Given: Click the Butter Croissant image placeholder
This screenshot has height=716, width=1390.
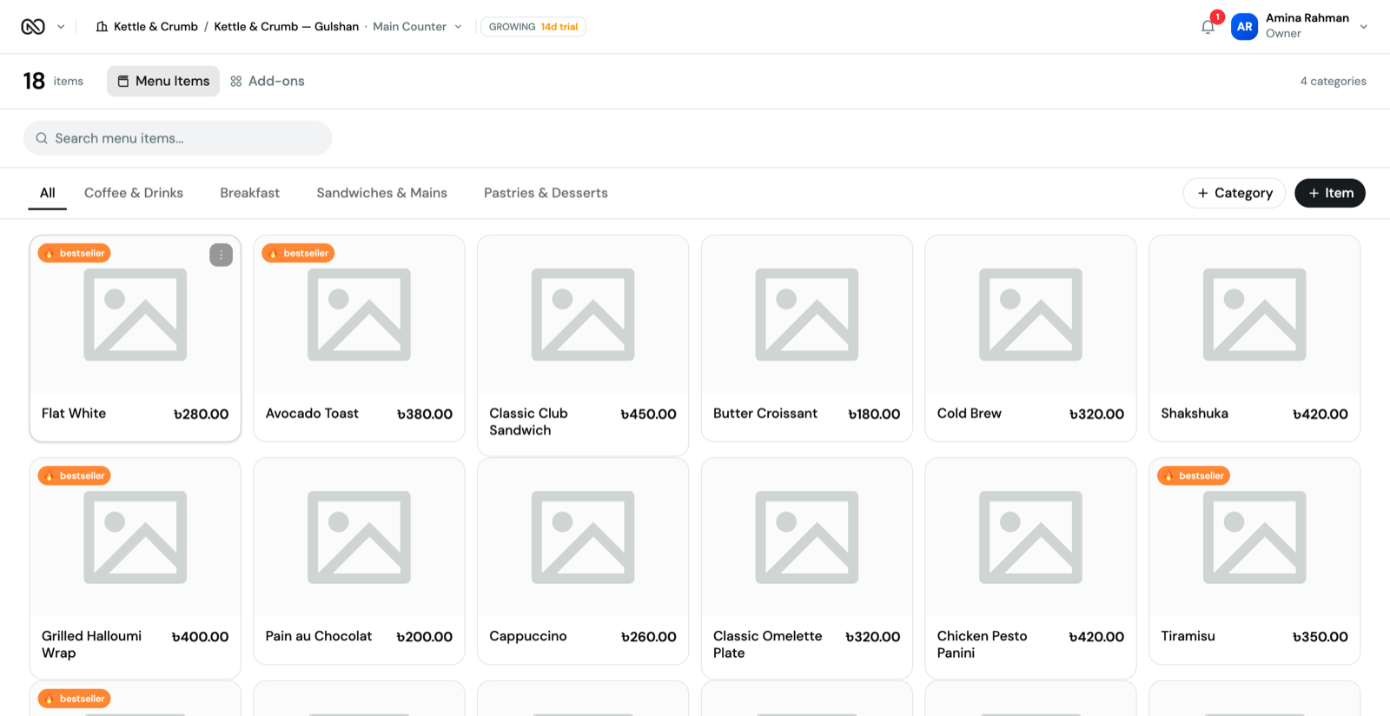Looking at the screenshot, I should coord(807,315).
